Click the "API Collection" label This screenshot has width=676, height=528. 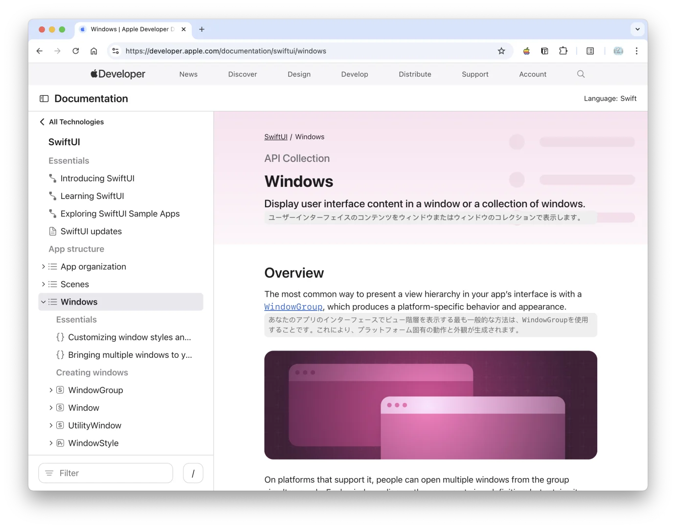point(297,158)
